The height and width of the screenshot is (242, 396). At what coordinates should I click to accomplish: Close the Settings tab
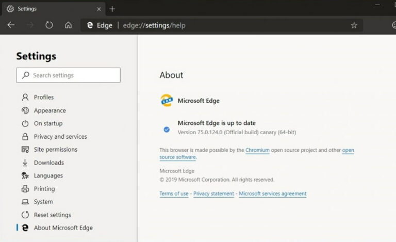tap(99, 9)
